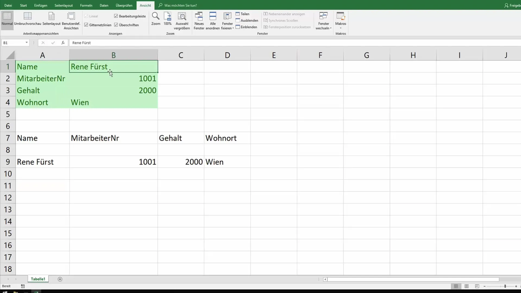
Task: Open the Makros dropdown
Action: 341,21
